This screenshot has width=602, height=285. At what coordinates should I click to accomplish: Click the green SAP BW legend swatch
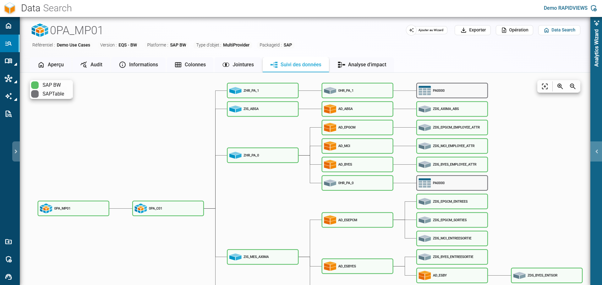click(35, 85)
